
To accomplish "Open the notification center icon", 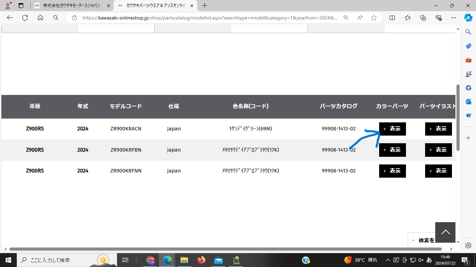I will click(x=465, y=260).
